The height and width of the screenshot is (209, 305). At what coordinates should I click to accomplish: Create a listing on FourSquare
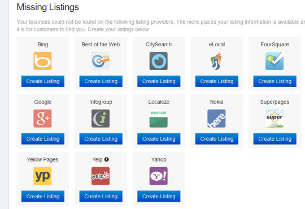click(x=275, y=81)
